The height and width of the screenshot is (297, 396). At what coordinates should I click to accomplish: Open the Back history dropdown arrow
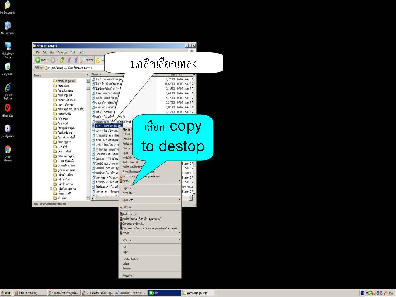pyautogui.click(x=48, y=60)
